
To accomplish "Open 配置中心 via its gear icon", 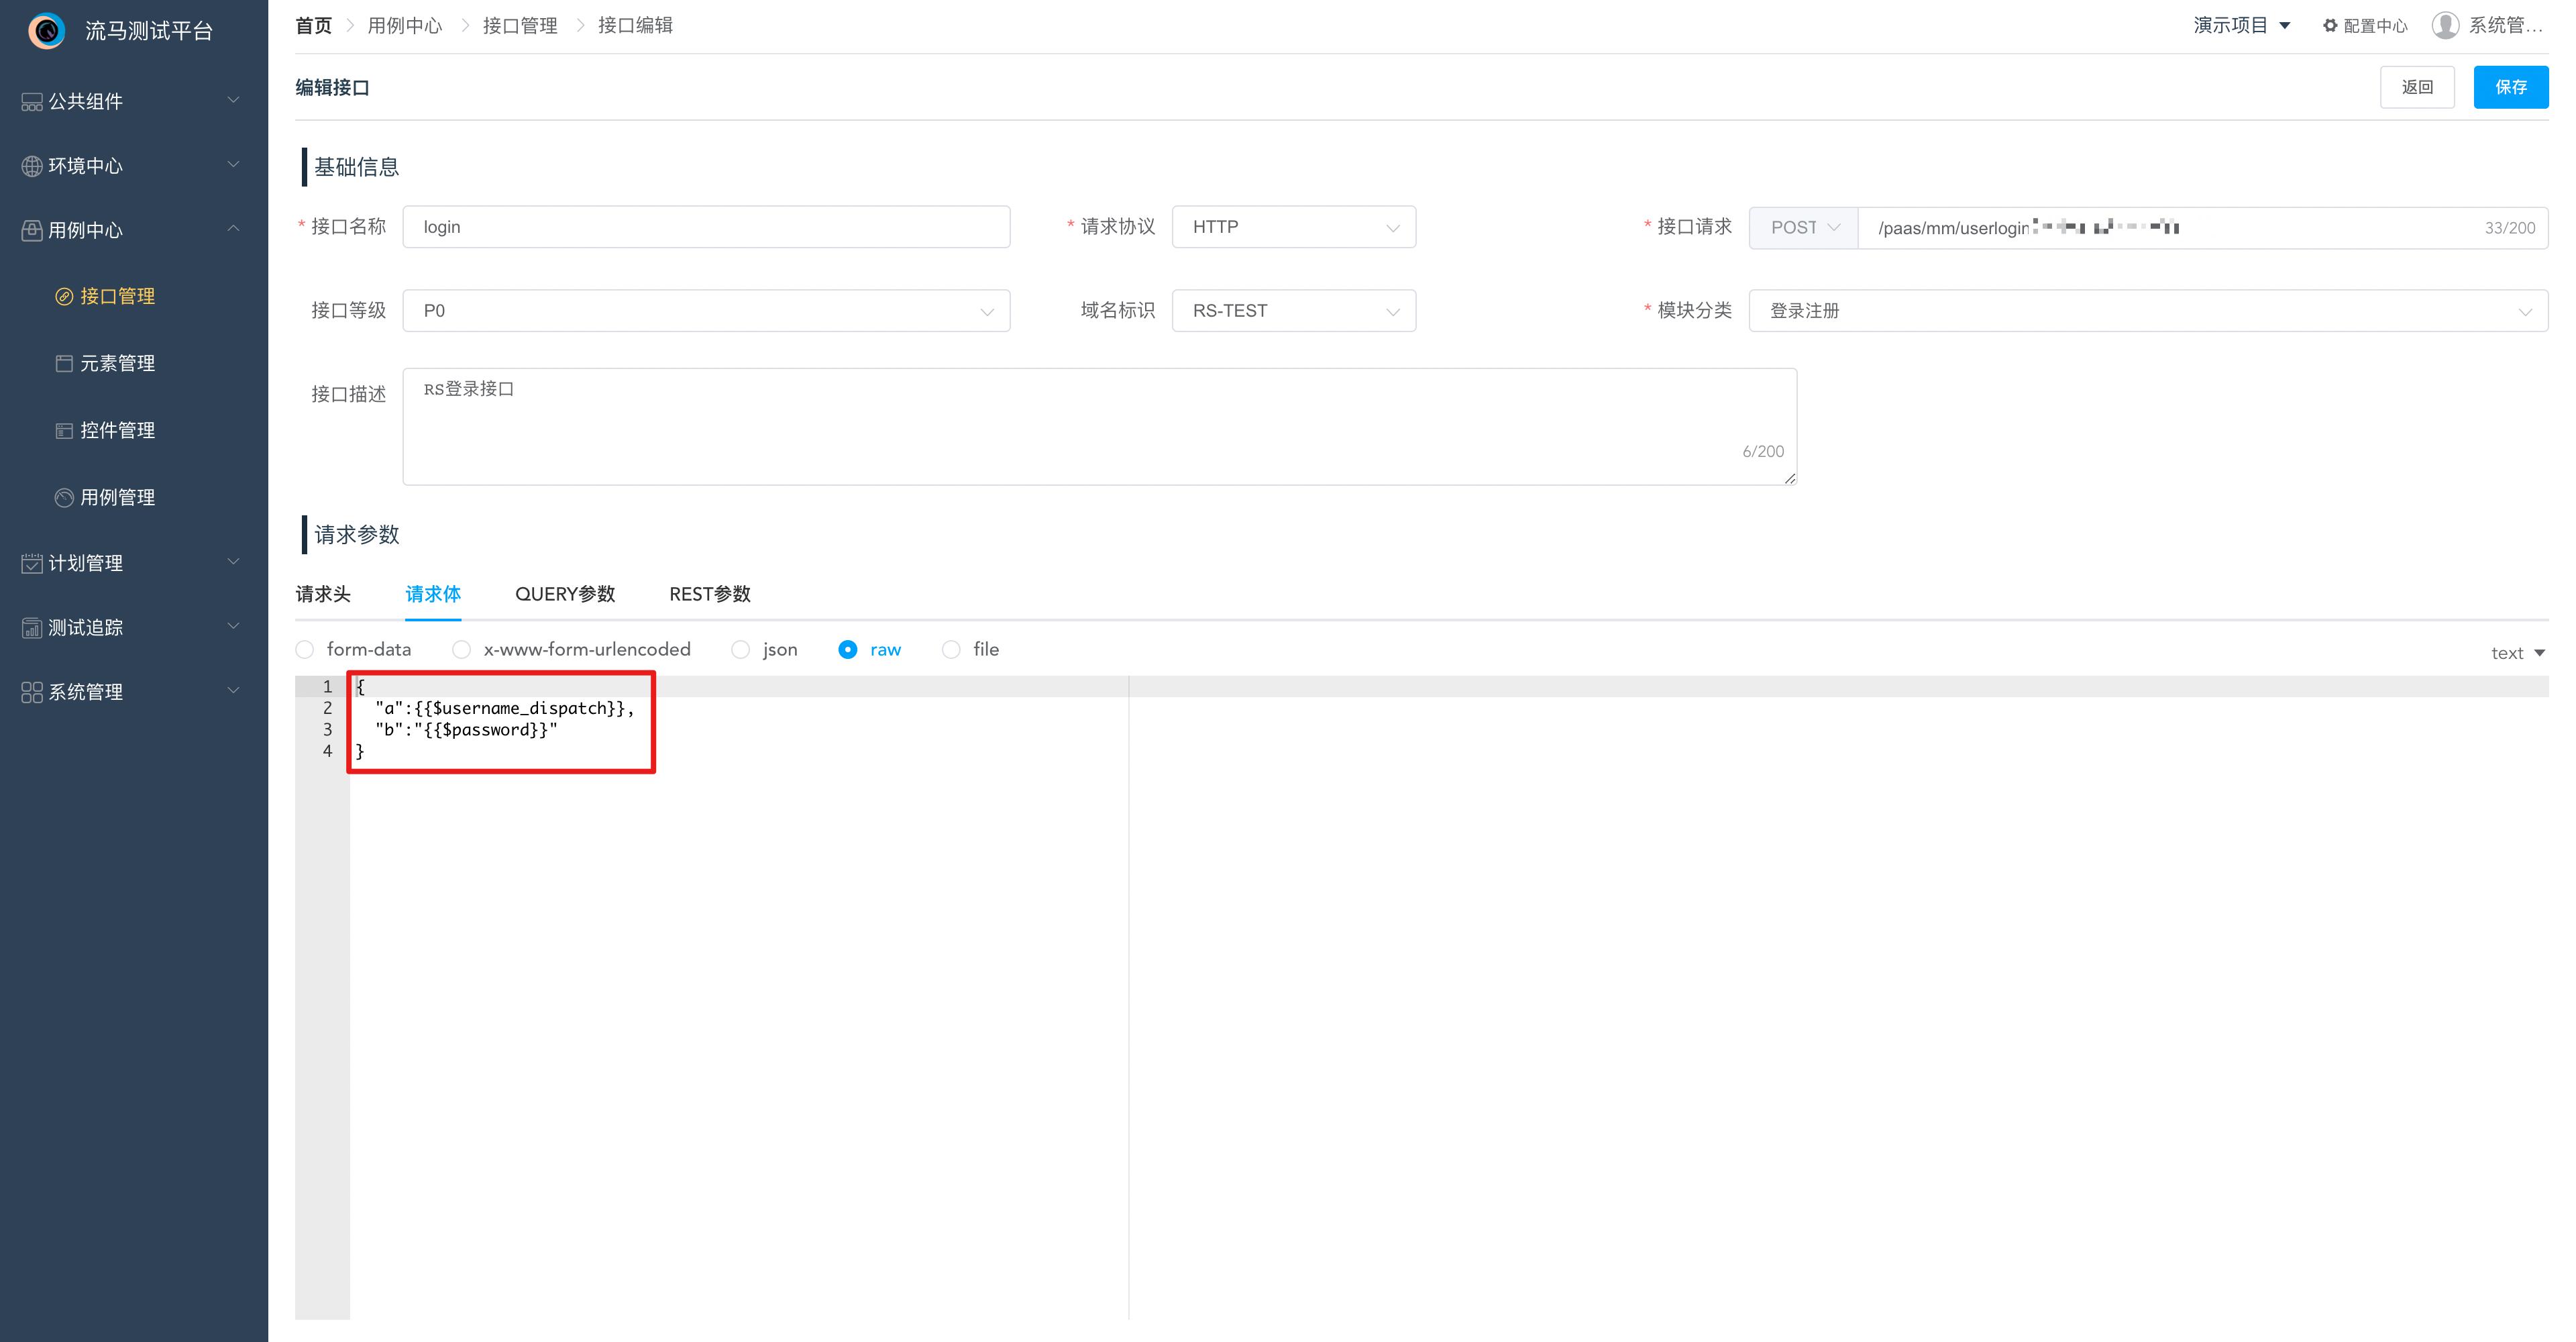I will coord(2330,26).
